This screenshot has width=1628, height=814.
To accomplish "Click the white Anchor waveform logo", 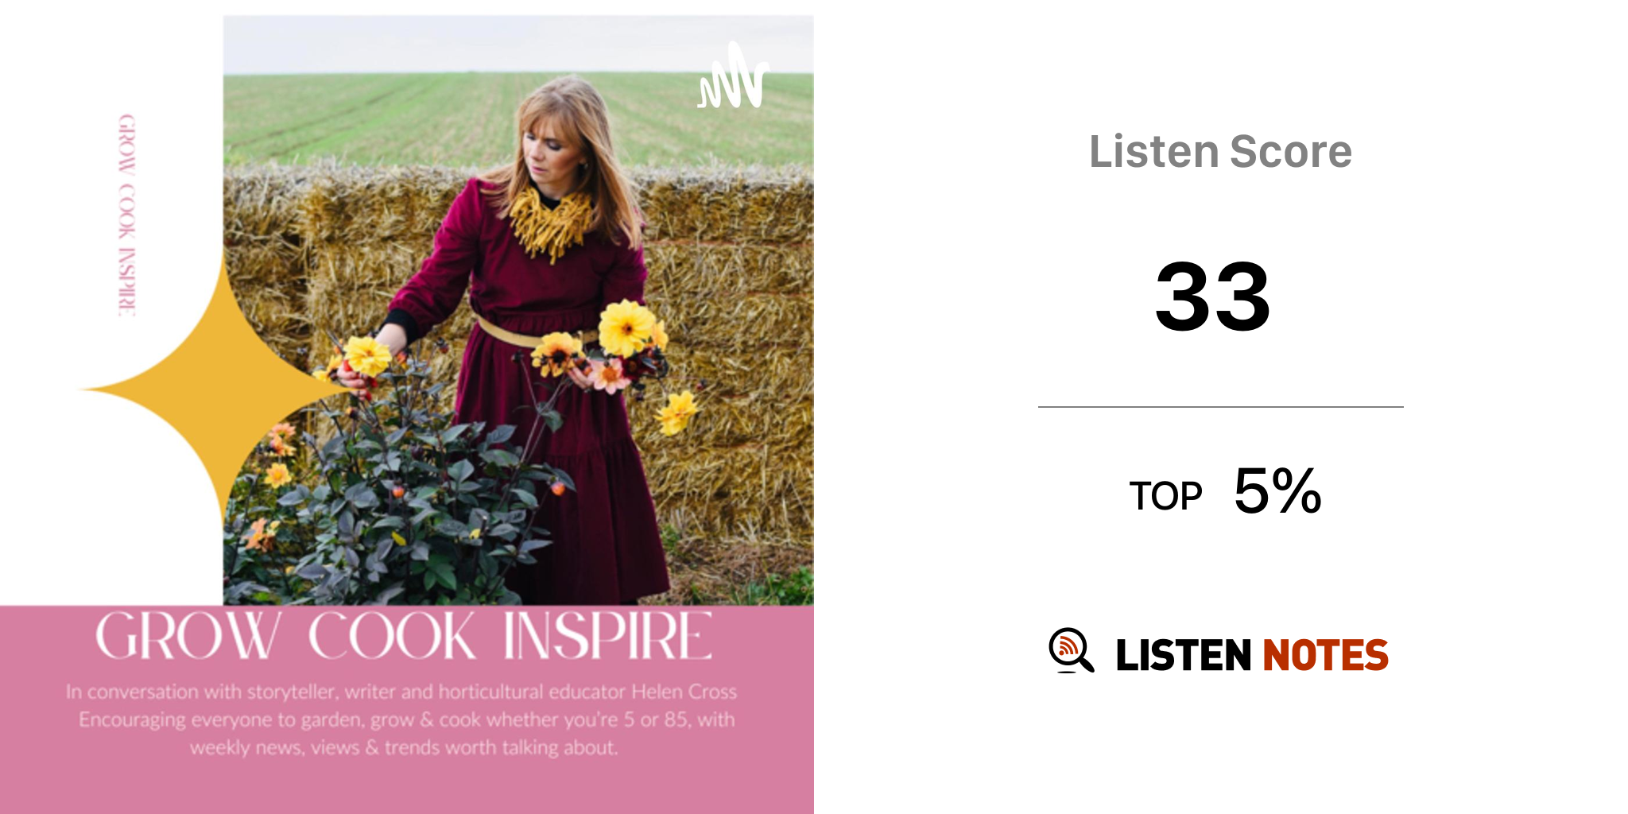I will tap(733, 77).
